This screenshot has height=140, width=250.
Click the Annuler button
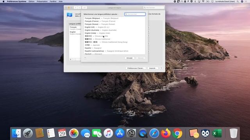[129, 58]
